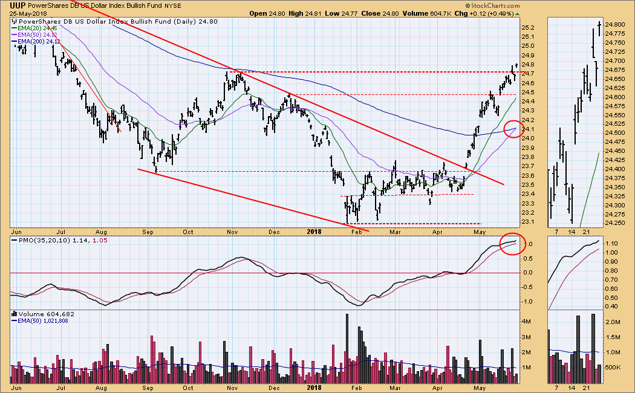Click the dark blue line key for EMA(200)
The width and height of the screenshot is (635, 393).
tap(14, 41)
